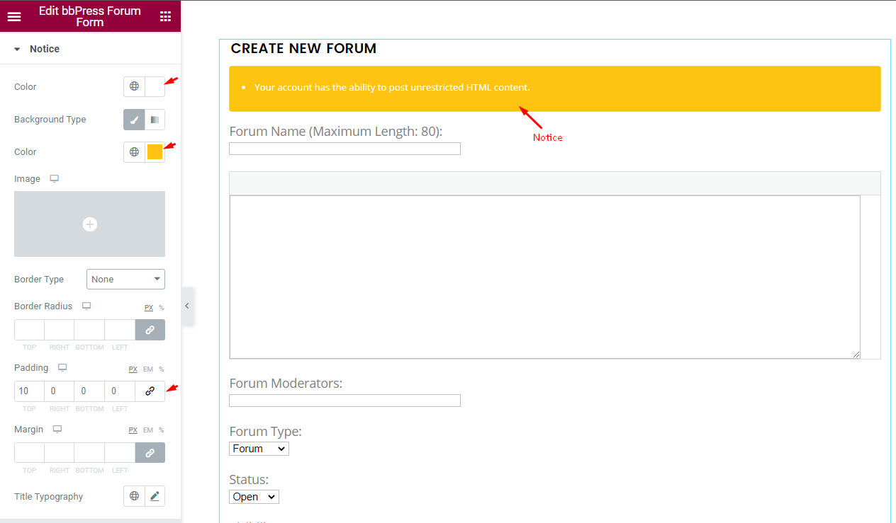This screenshot has height=523, width=896.
Task: Switch Padding units to EM
Action: 148,369
